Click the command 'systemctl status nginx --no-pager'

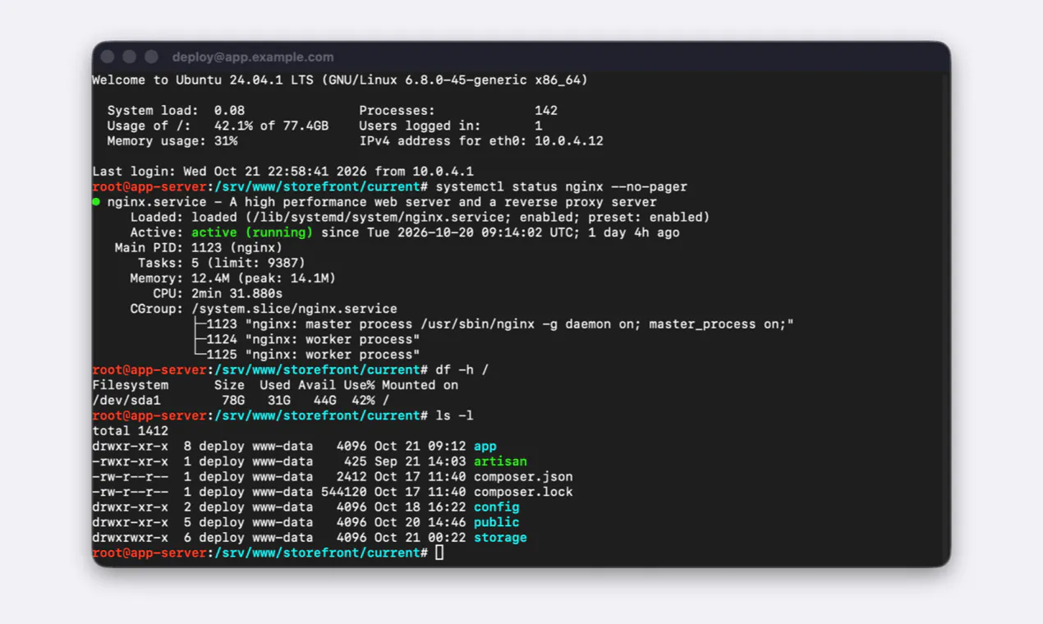pos(562,186)
